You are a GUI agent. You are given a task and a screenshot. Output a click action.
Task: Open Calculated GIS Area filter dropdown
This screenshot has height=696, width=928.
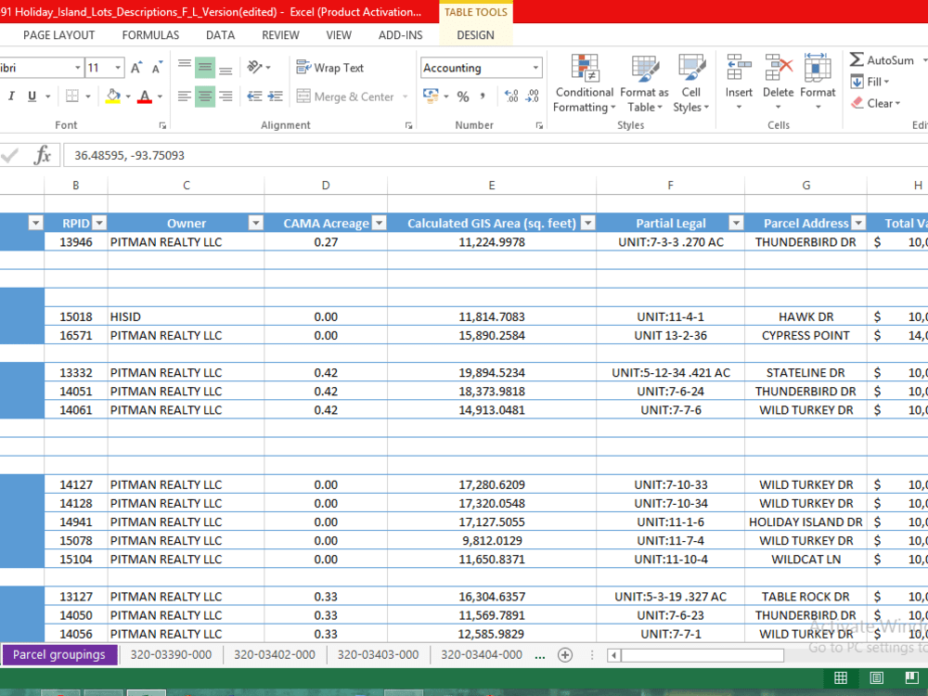[x=587, y=223]
